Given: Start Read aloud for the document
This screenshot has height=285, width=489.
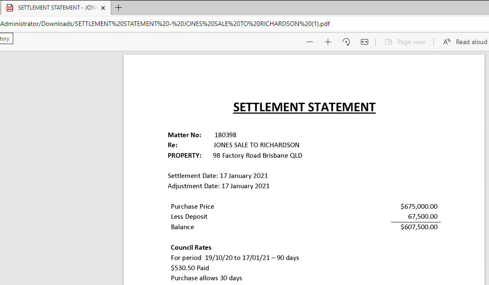Looking at the screenshot, I should coord(465,42).
